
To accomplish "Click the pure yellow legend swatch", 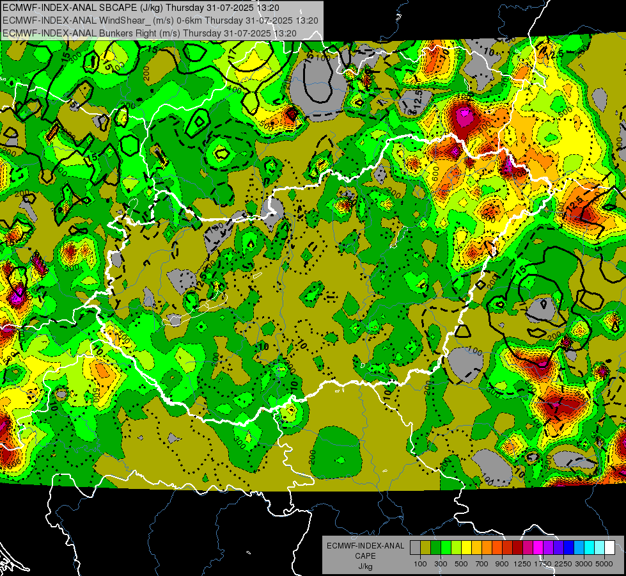I will coord(466,548).
